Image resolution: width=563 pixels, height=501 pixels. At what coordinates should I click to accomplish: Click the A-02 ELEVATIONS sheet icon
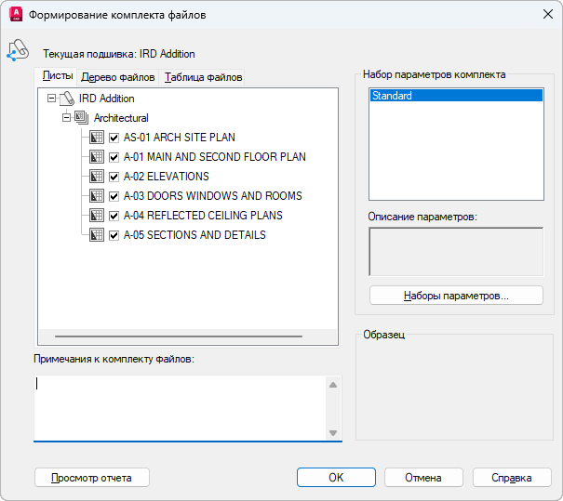pos(97,177)
